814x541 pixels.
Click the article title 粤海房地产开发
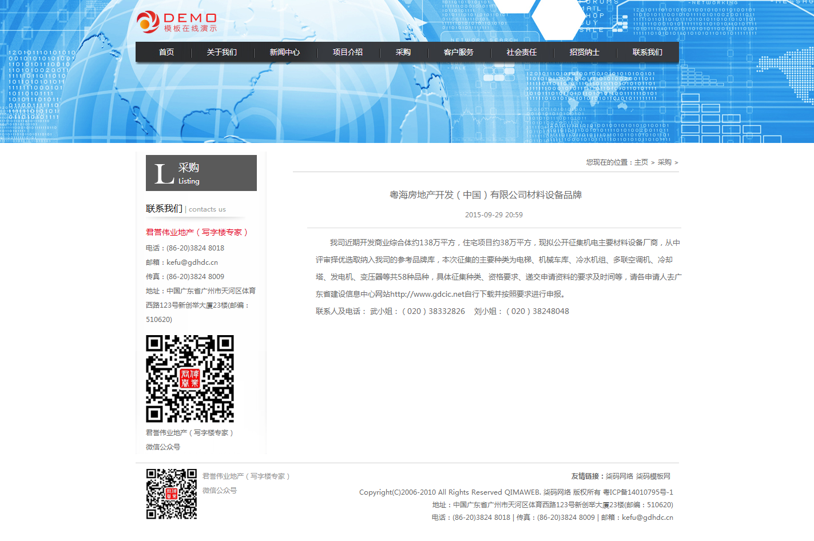coord(486,195)
